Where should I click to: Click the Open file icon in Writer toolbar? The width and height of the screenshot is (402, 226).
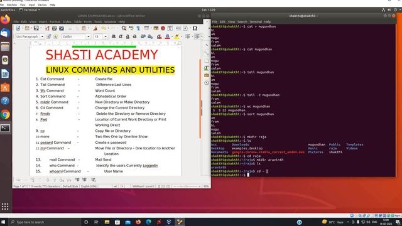click(x=27, y=28)
